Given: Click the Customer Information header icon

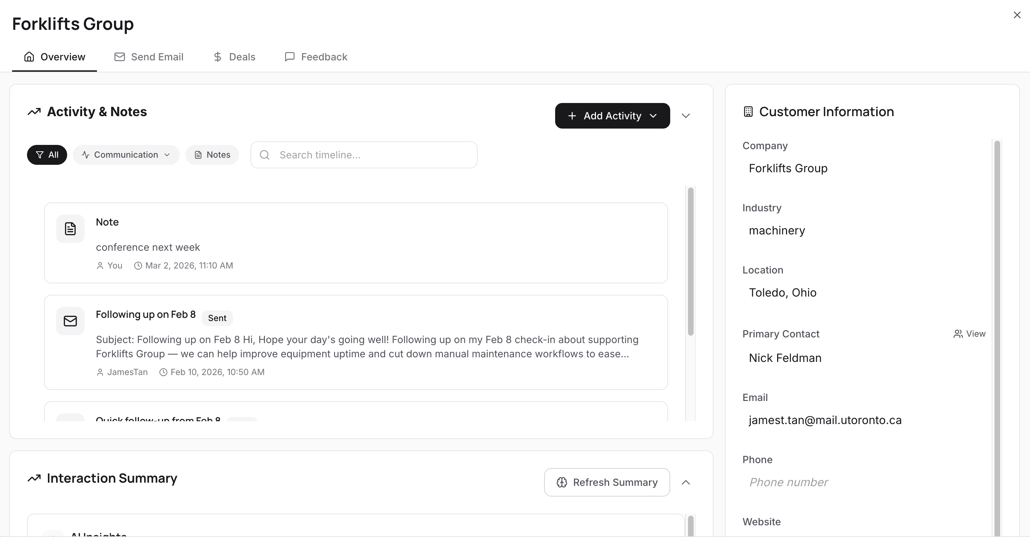Looking at the screenshot, I should click(x=748, y=111).
